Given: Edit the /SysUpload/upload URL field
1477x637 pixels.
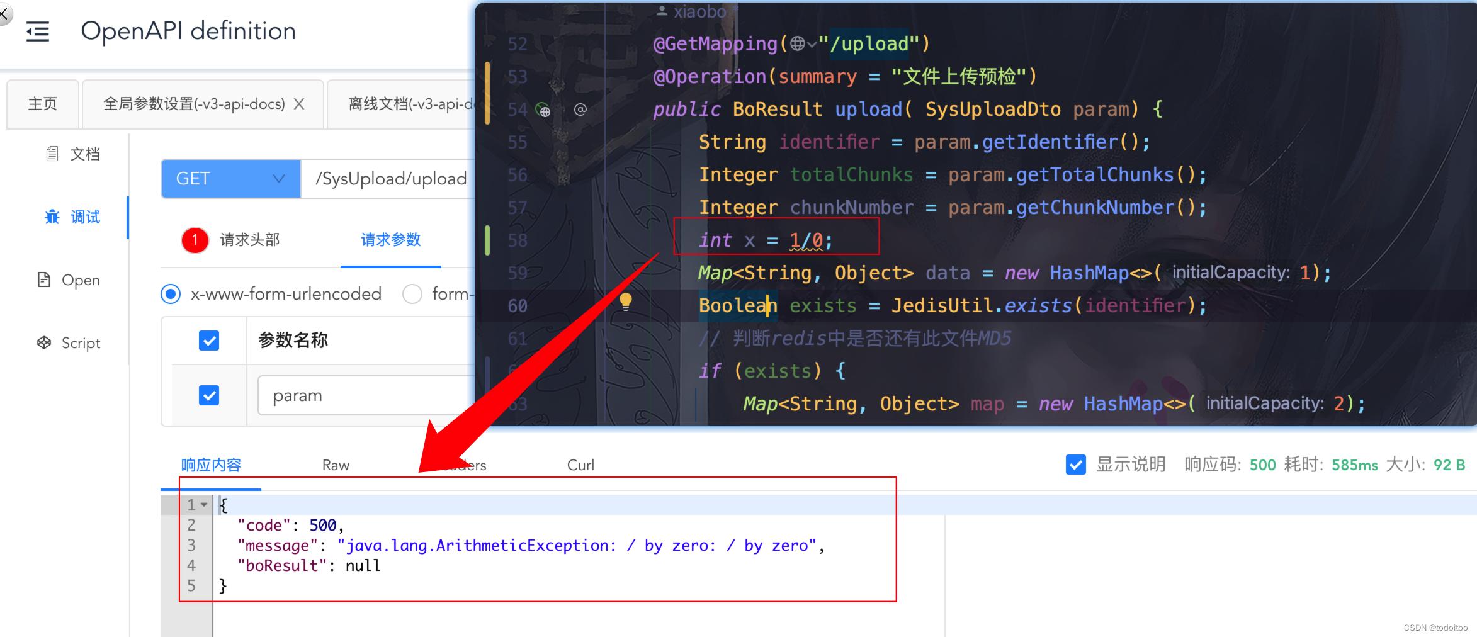Looking at the screenshot, I should pos(388,179).
